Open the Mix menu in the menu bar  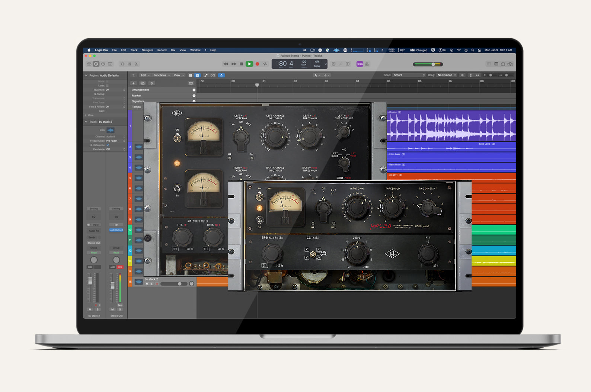pyautogui.click(x=173, y=50)
